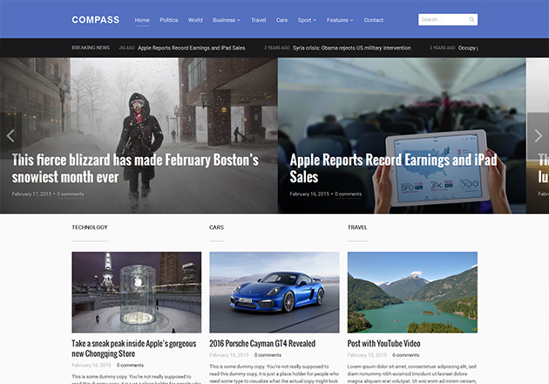549x384 pixels.
Task: Click the BREAKING NEWS label
Action: (x=91, y=48)
